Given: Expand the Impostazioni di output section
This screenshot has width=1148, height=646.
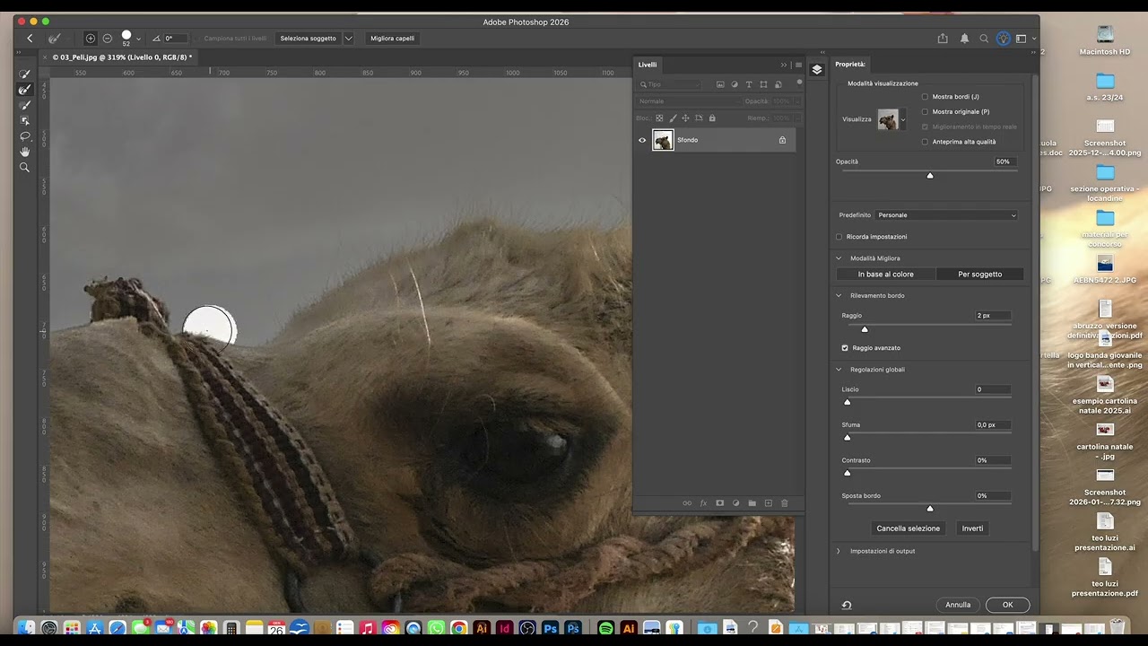Looking at the screenshot, I should pyautogui.click(x=839, y=551).
